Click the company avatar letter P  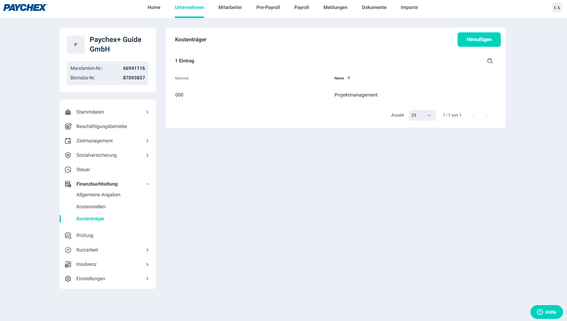(76, 44)
